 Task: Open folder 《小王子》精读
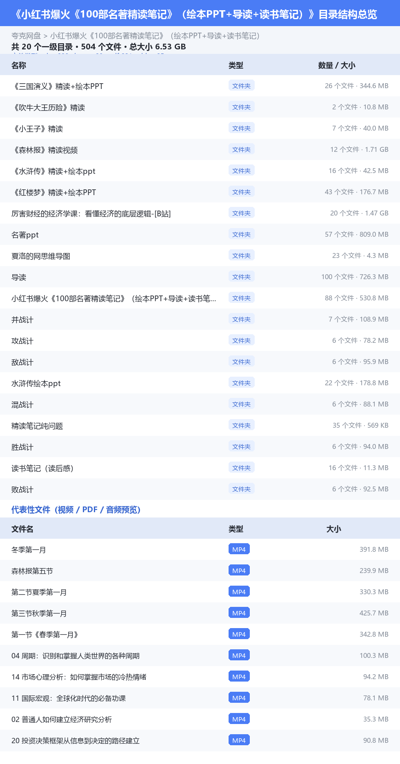click(37, 129)
